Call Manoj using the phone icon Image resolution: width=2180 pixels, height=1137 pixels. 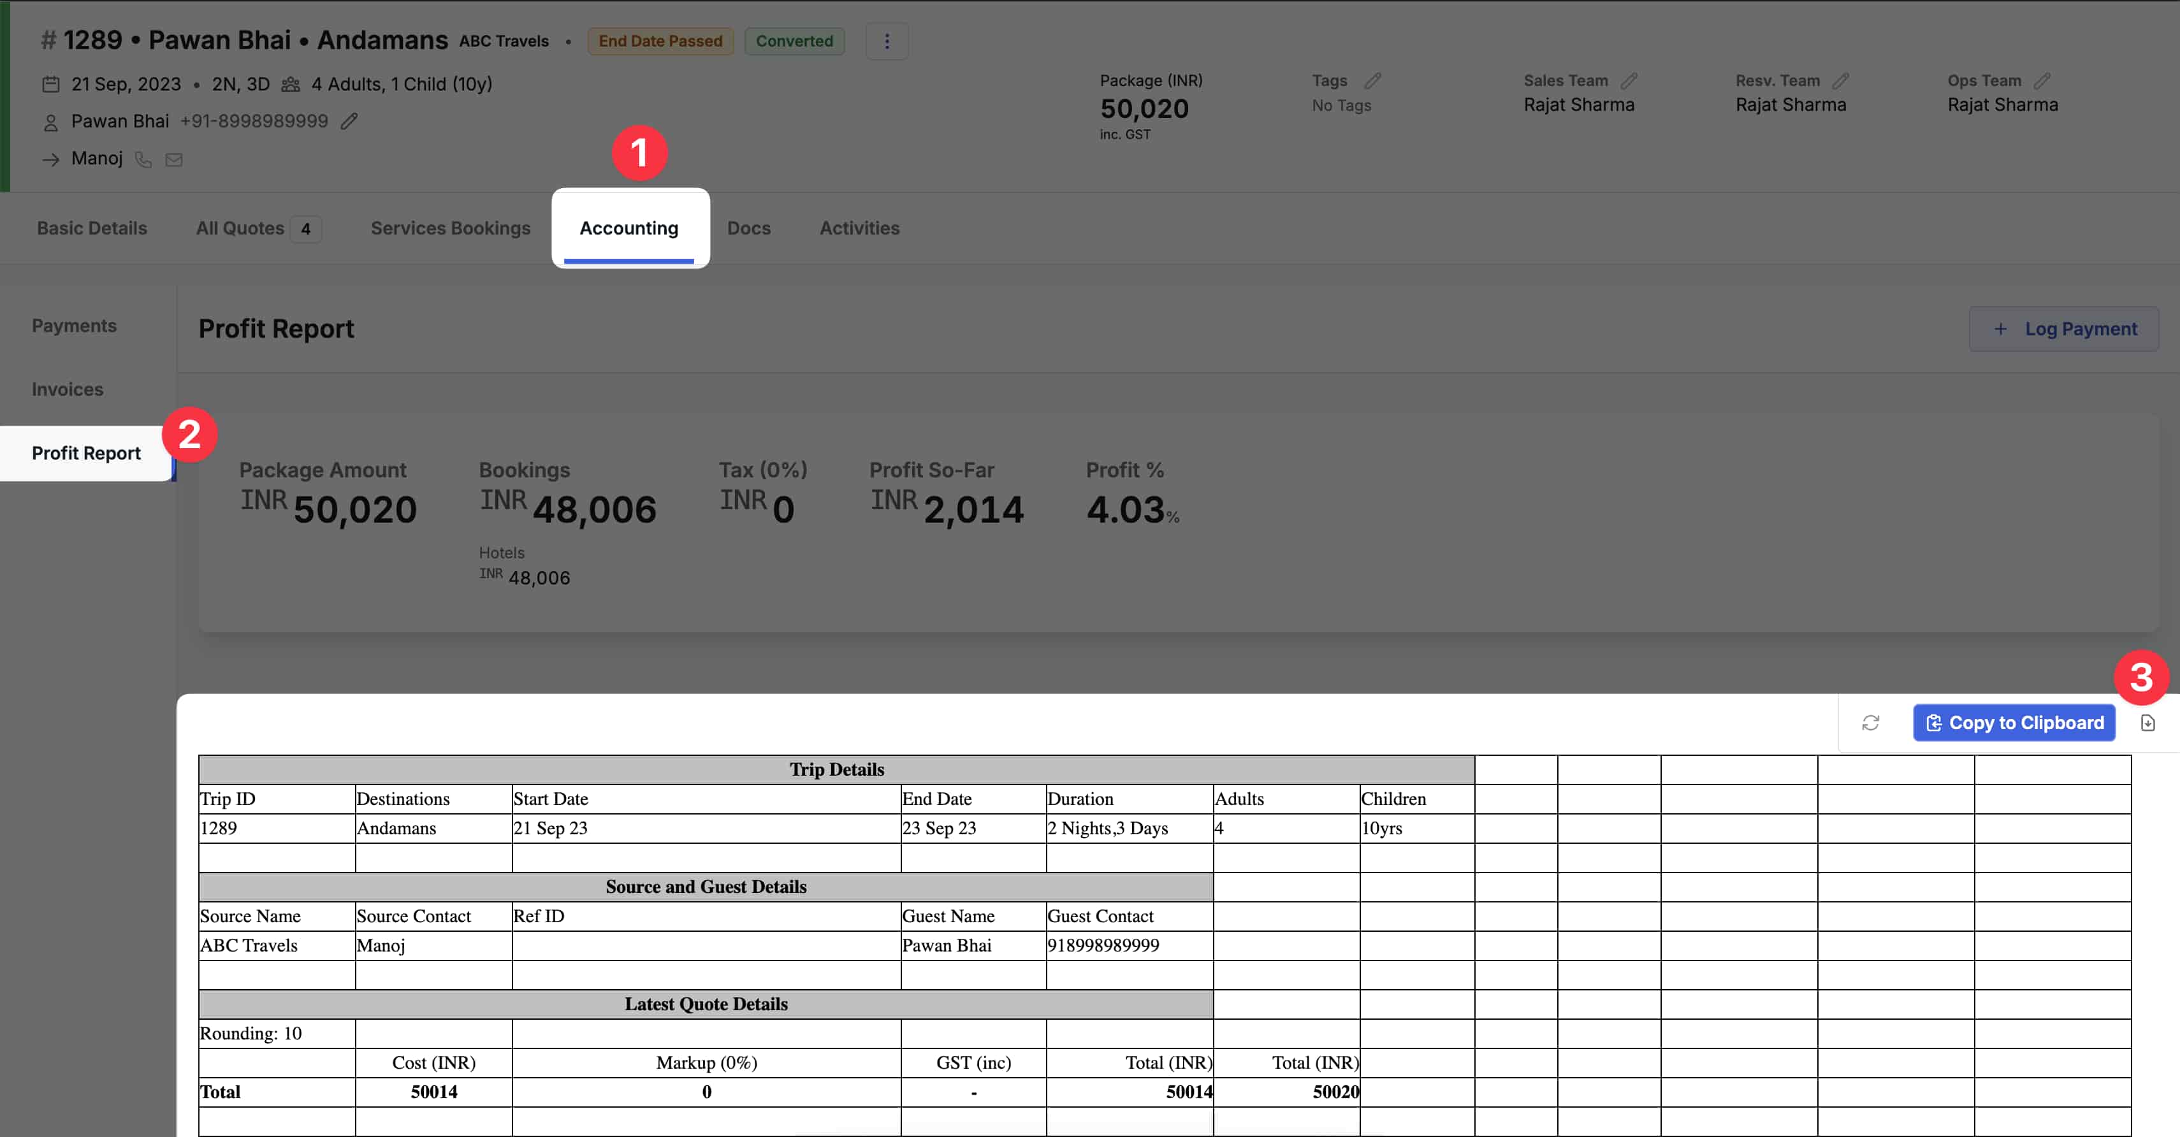(x=142, y=160)
